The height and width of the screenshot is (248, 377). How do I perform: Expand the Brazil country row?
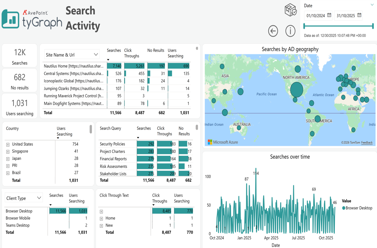point(8,173)
